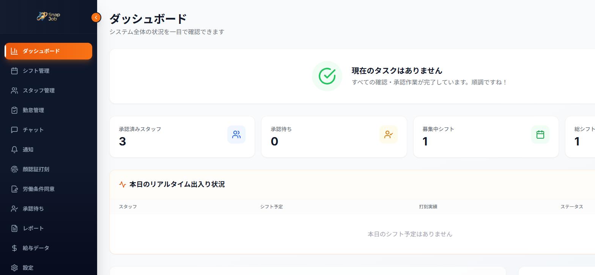Click the 現在のタスクはありません heading
Image resolution: width=595 pixels, height=275 pixels.
coord(397,71)
